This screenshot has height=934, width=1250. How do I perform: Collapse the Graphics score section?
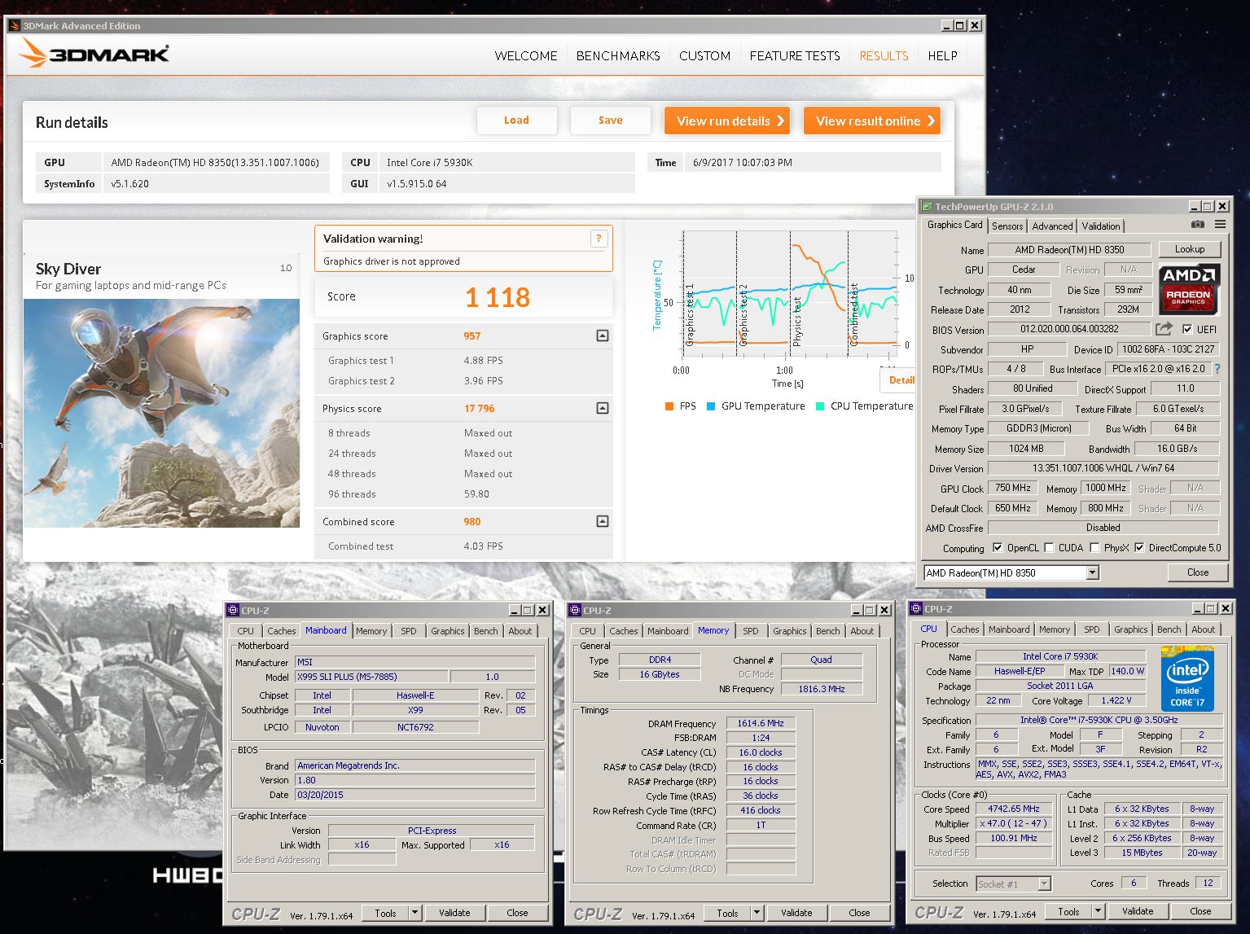[603, 335]
